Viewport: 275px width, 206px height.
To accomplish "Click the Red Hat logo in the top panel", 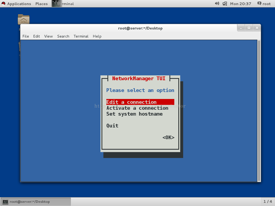I will 3,4.
